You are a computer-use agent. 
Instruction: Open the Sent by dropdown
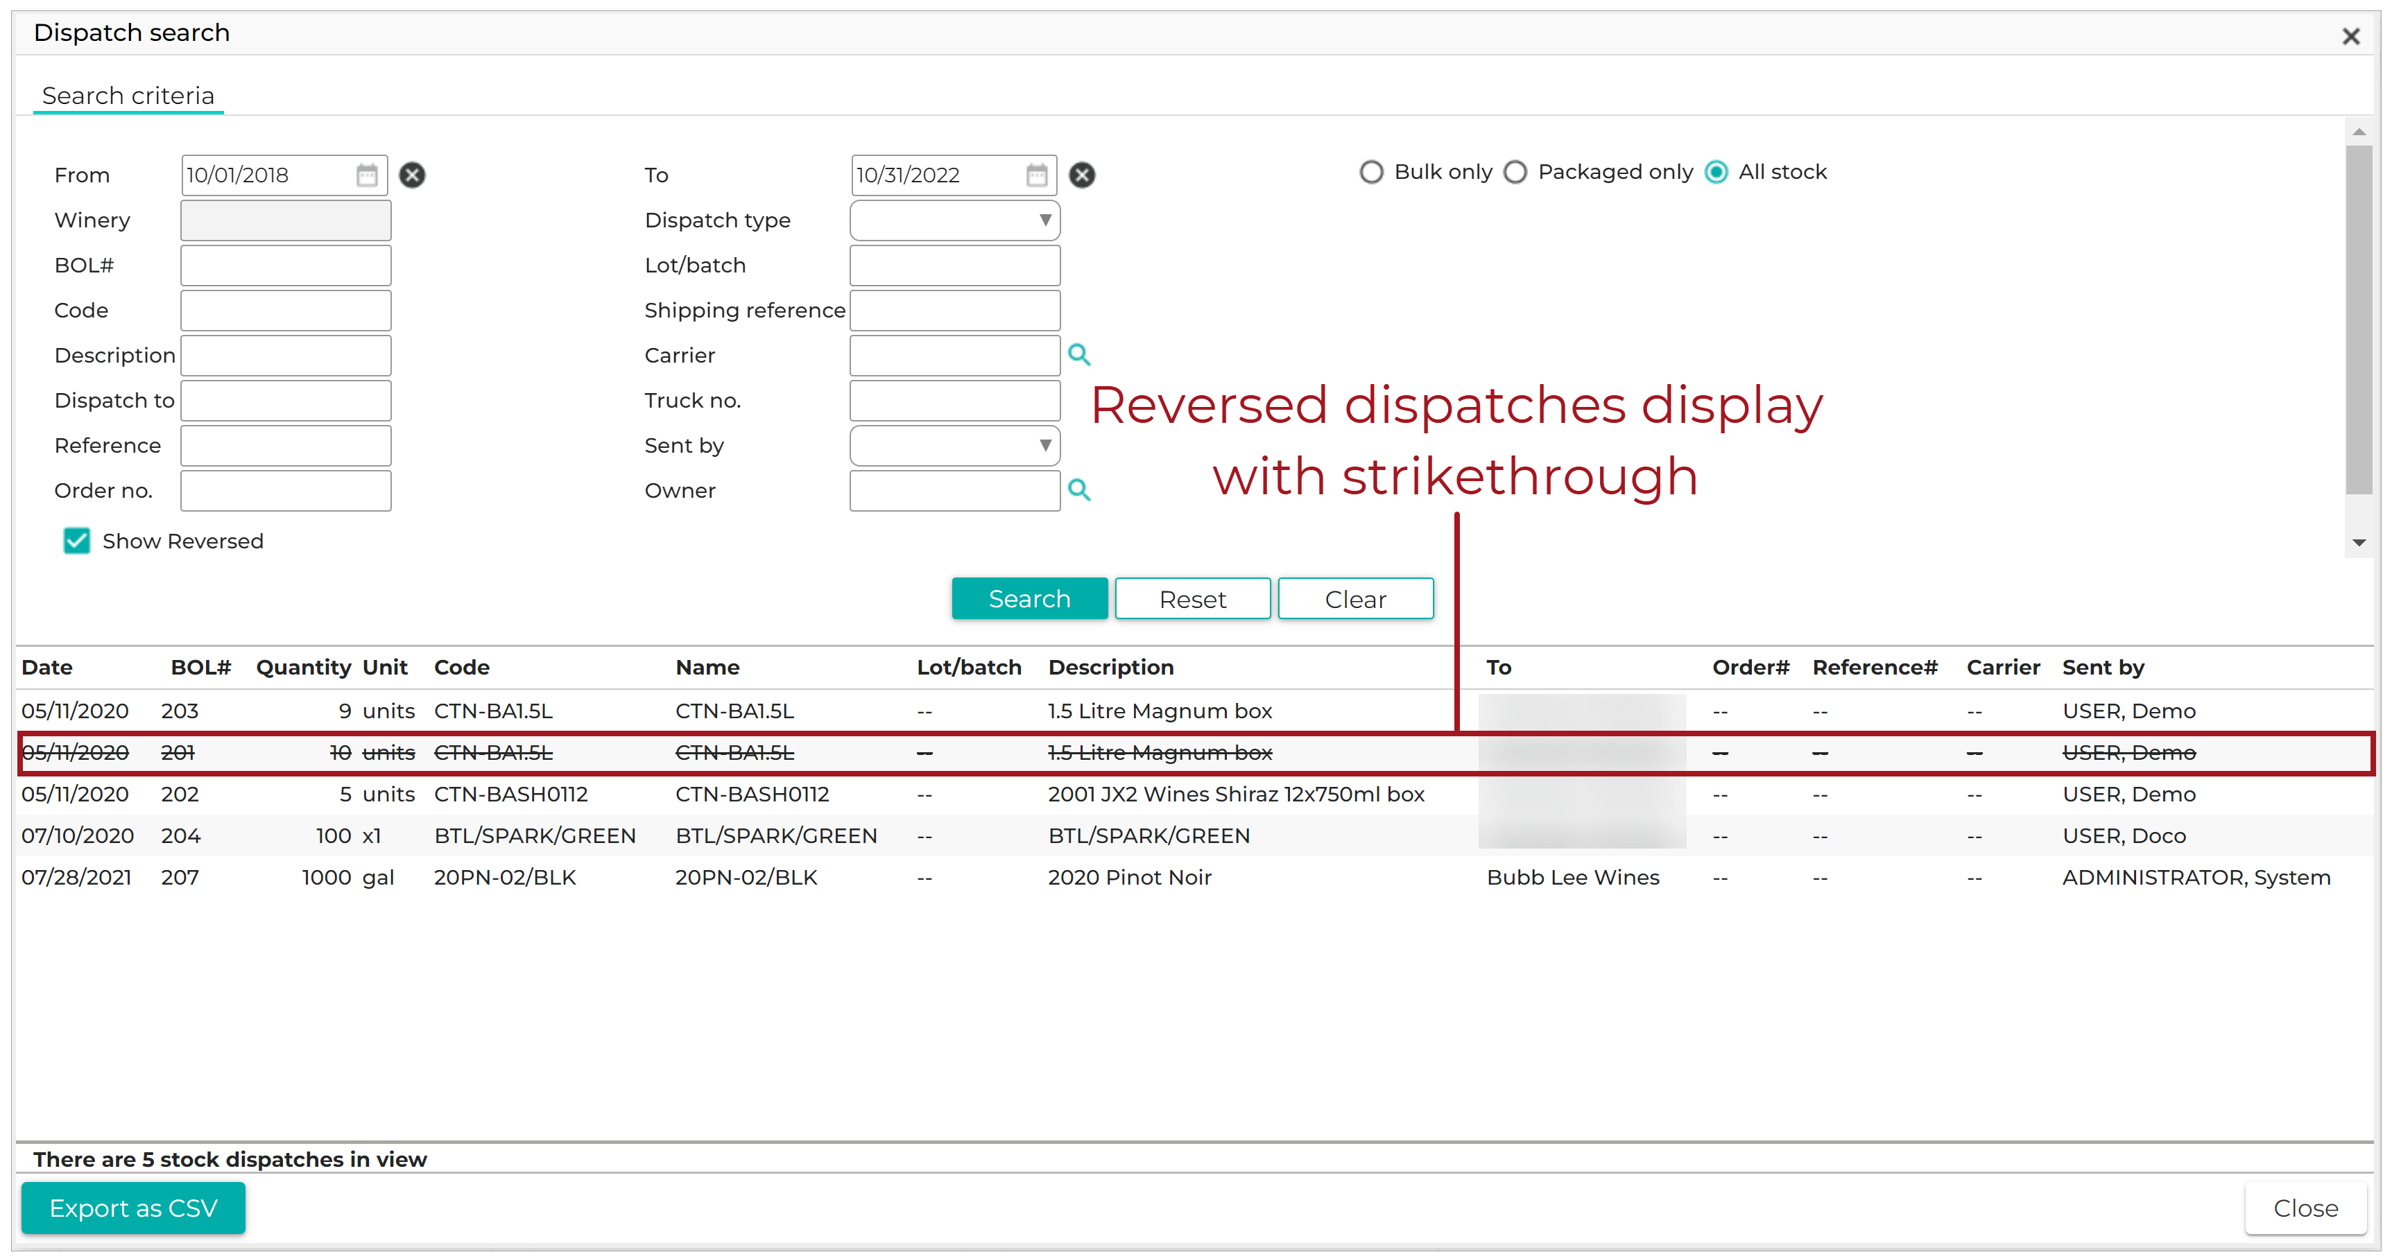tap(954, 446)
